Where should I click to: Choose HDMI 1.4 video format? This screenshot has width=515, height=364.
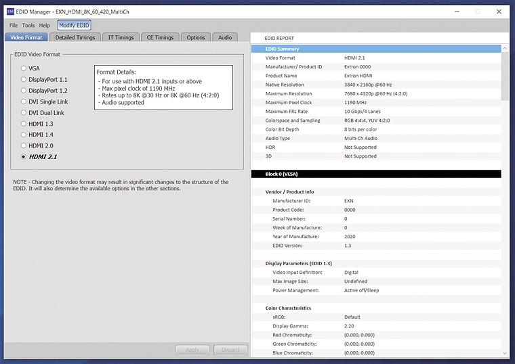tap(24, 135)
